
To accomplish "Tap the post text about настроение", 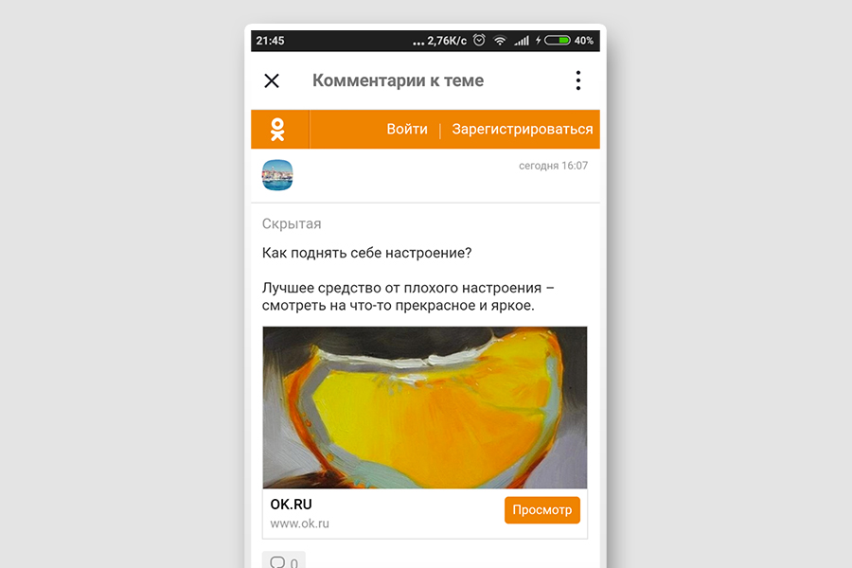I will pyautogui.click(x=409, y=279).
